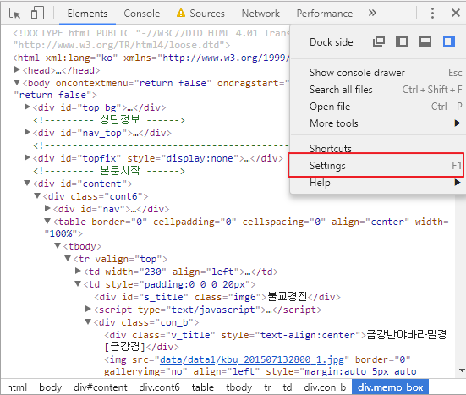Select the html xml:lang ko line
466x395 pixels.
[151, 58]
